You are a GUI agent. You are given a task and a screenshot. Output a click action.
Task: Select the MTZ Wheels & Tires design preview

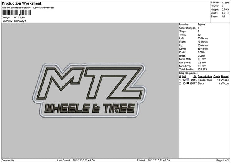89,90
